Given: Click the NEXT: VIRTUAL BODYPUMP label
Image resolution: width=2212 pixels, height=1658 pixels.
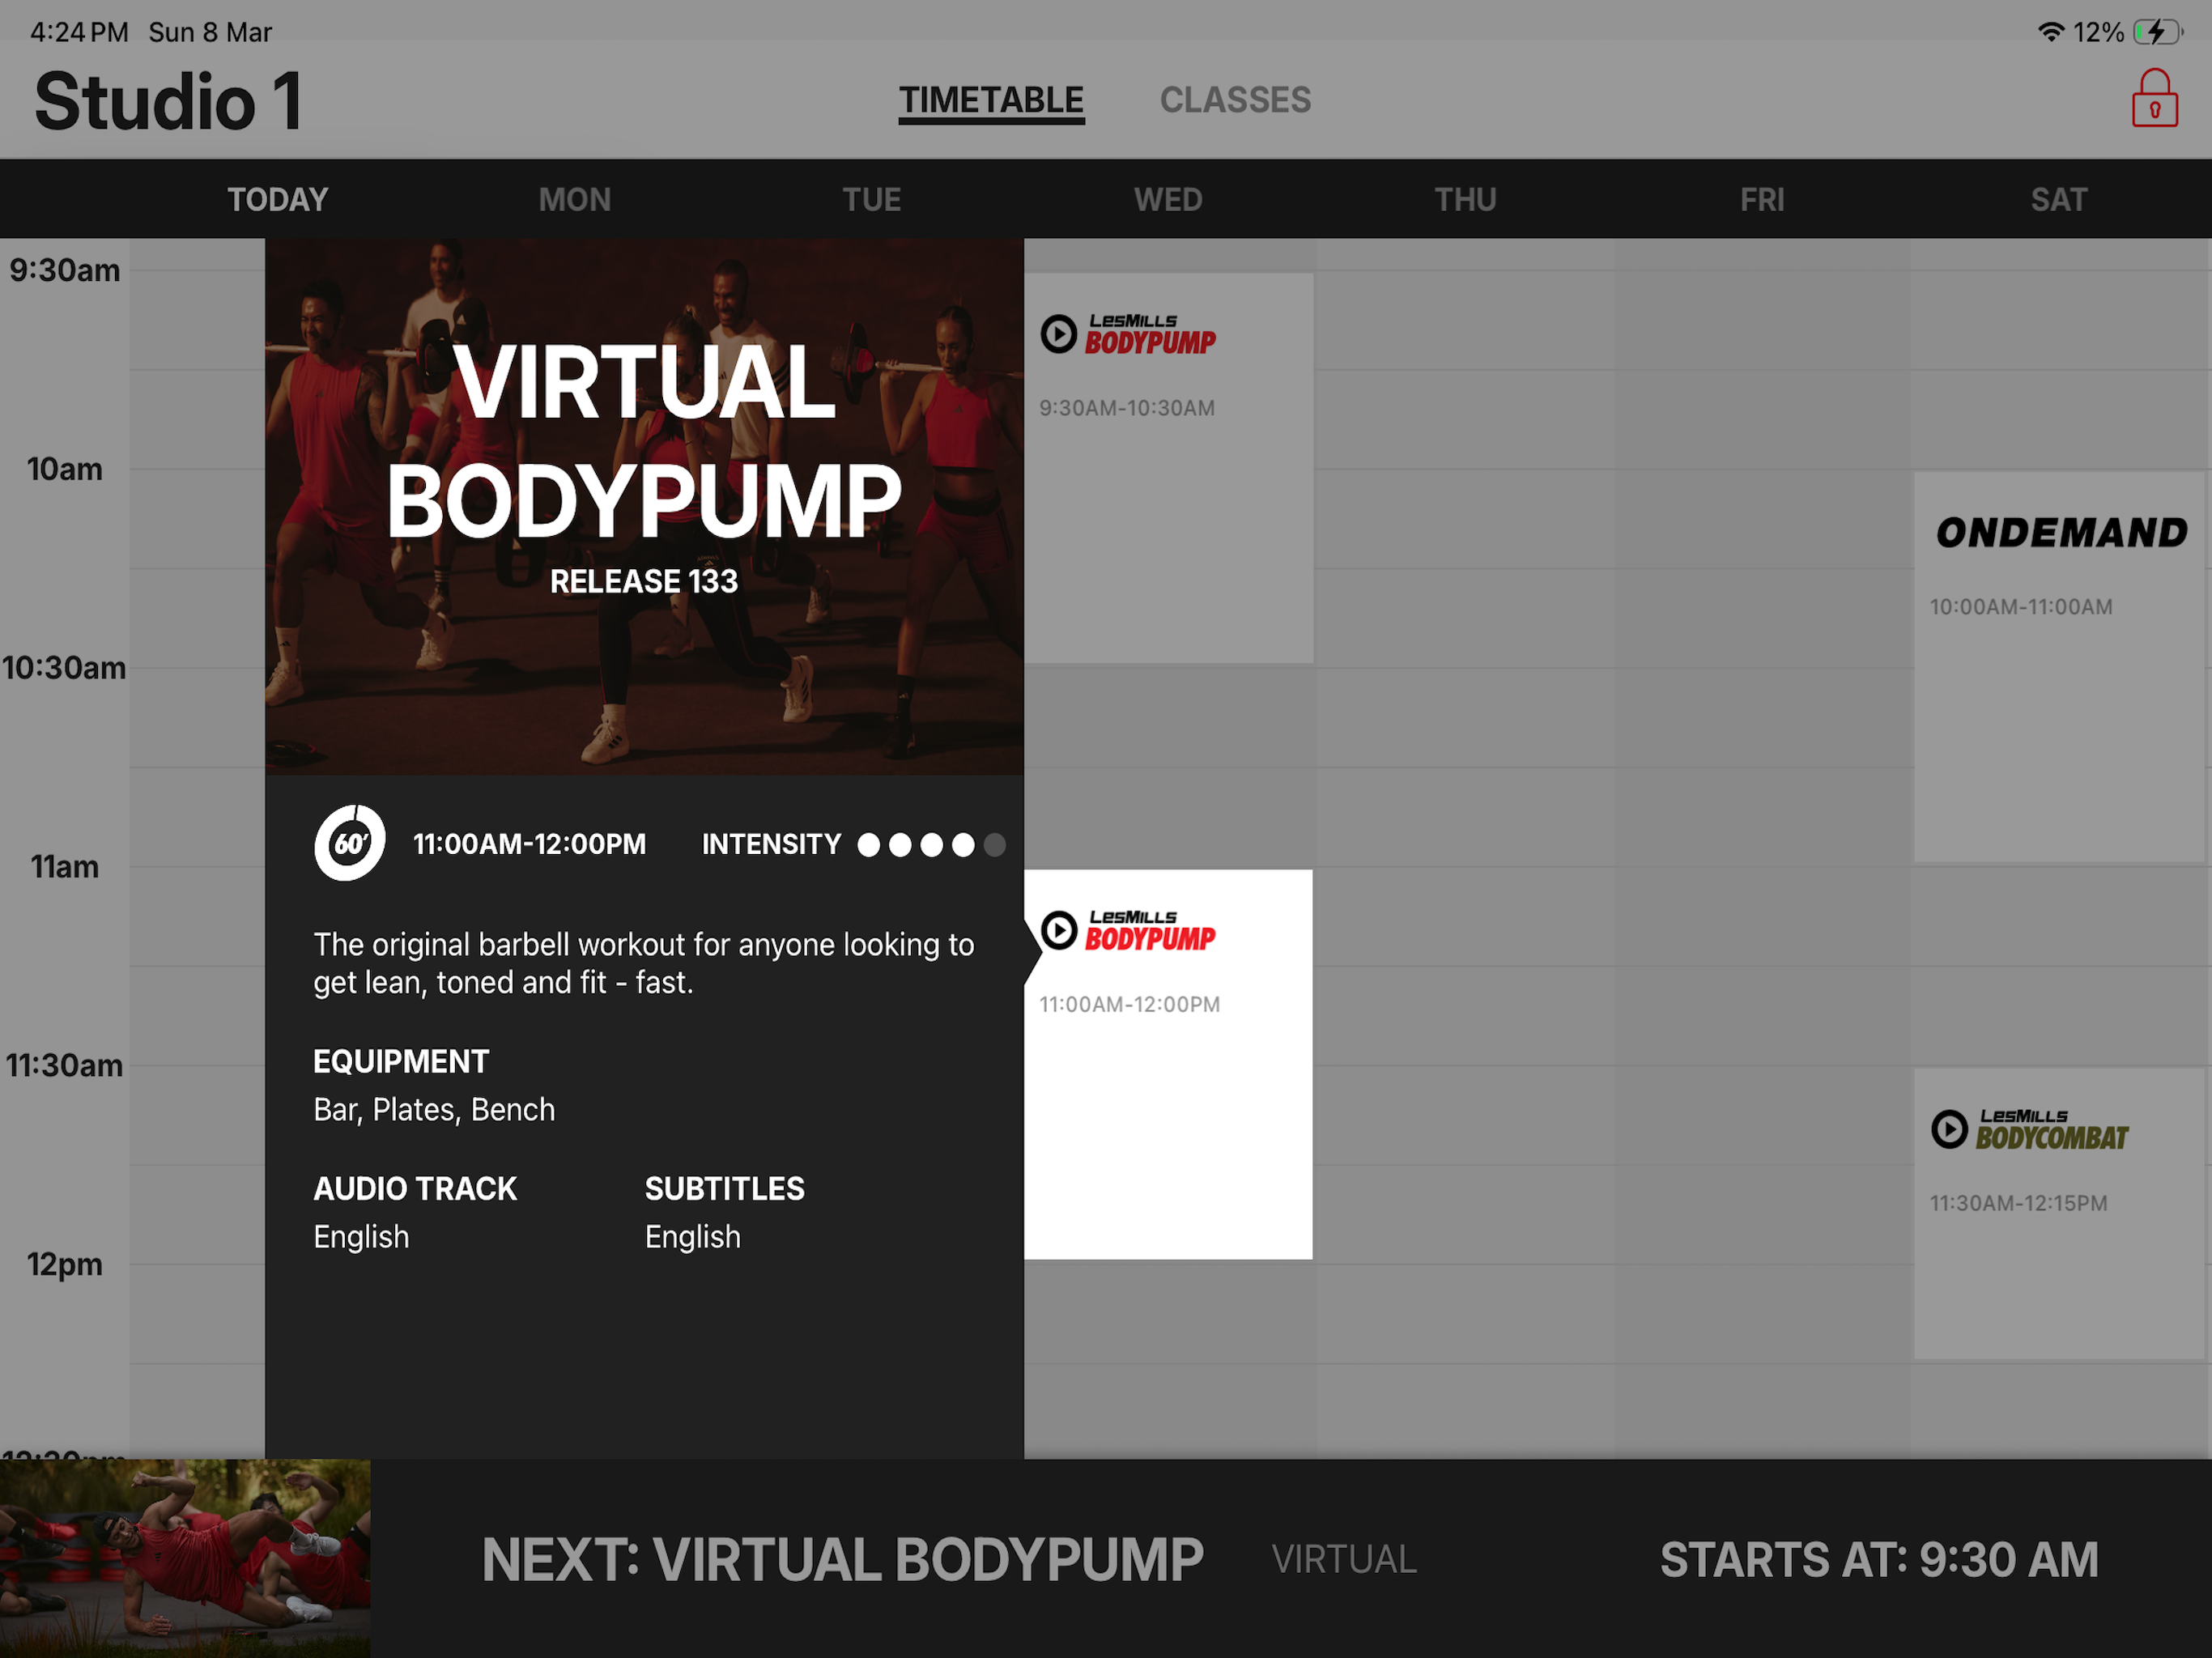Looking at the screenshot, I should [x=843, y=1559].
